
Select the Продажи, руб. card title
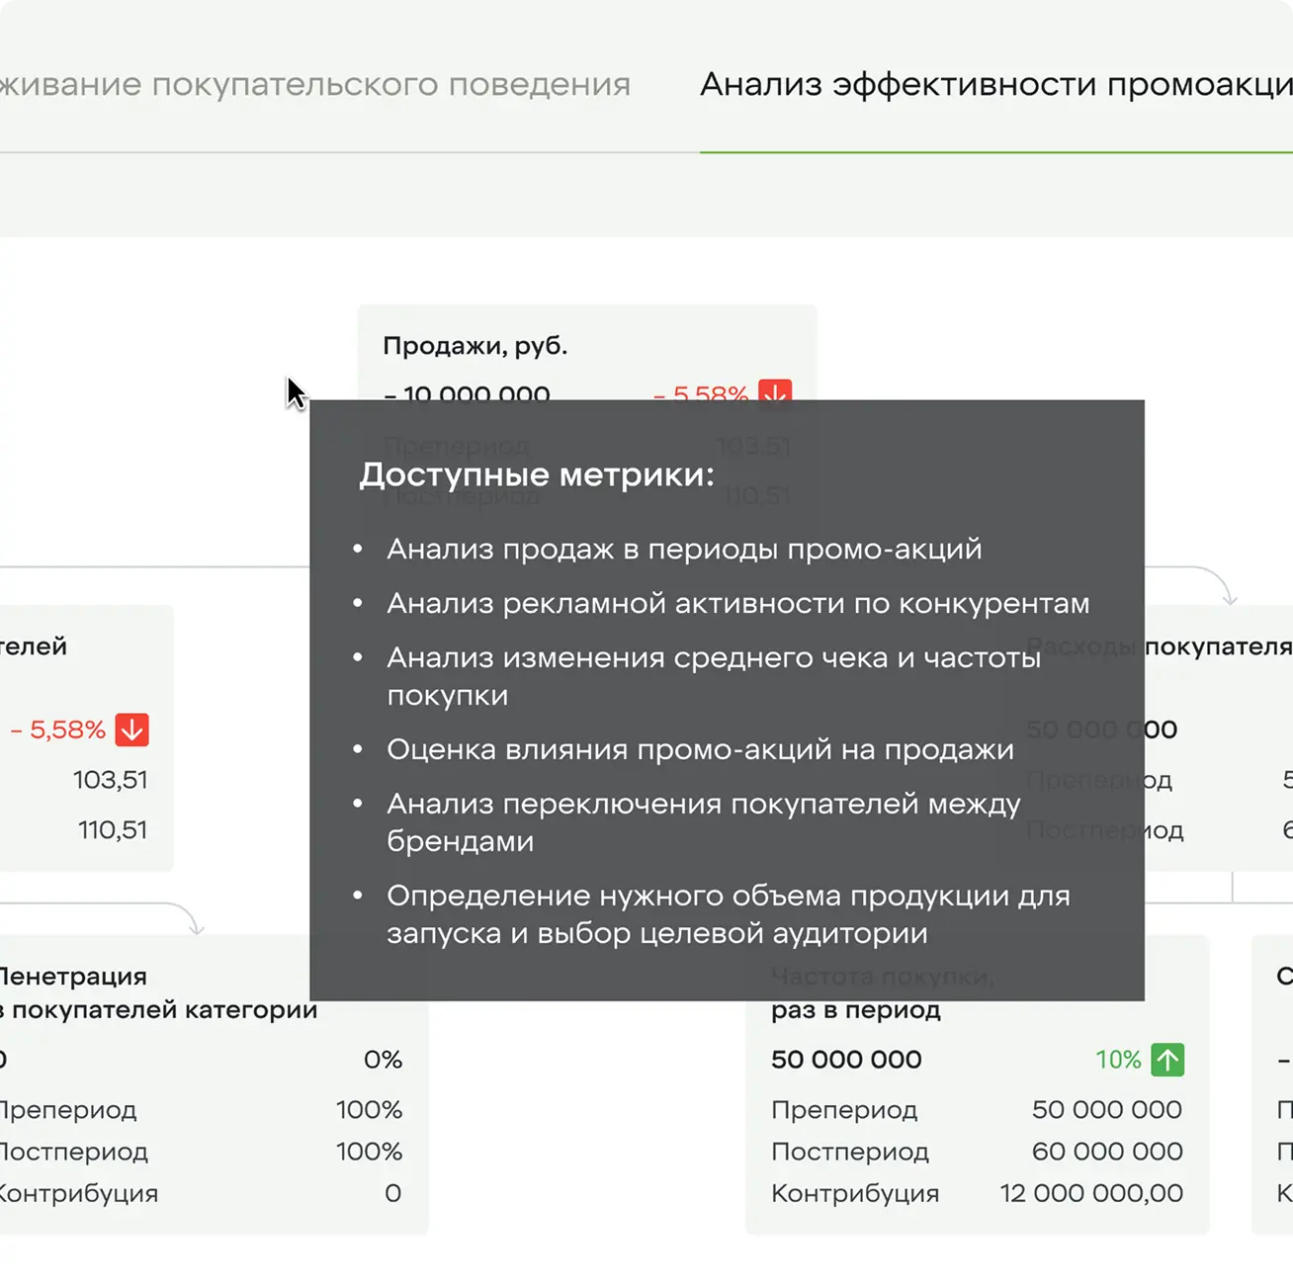coord(474,346)
